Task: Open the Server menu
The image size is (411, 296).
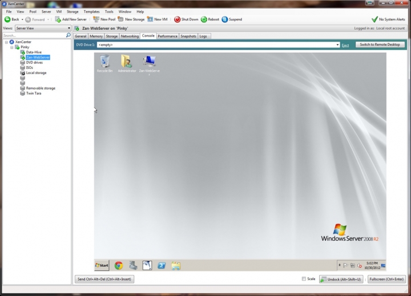Action: (46, 12)
